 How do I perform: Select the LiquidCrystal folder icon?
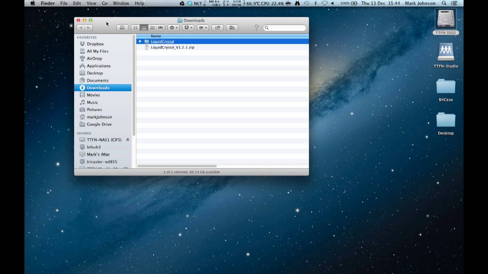(x=147, y=41)
